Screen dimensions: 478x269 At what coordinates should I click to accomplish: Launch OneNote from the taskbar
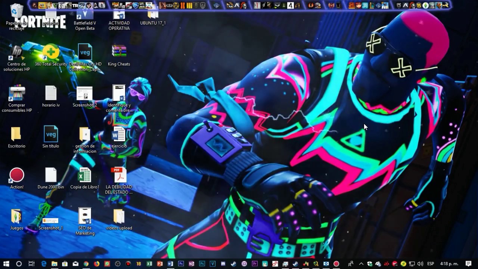pos(192,264)
